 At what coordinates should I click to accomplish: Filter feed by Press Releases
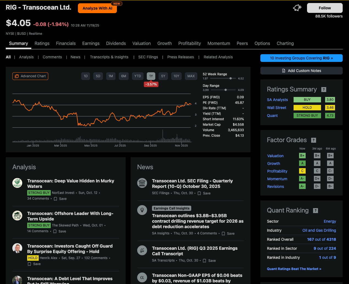click(181, 57)
